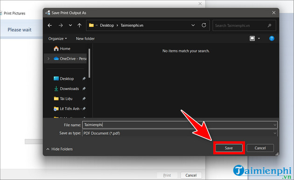Click the printer icon in dialog title bar

click(48, 13)
